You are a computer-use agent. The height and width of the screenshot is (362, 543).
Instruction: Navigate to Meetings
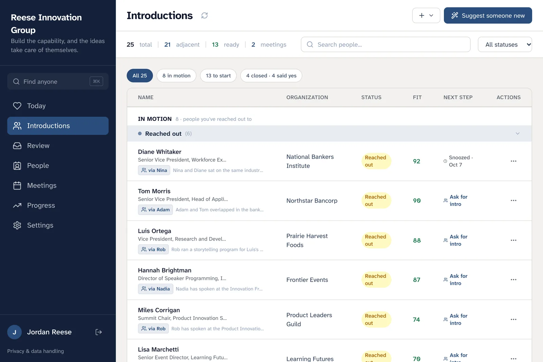pyautogui.click(x=58, y=186)
